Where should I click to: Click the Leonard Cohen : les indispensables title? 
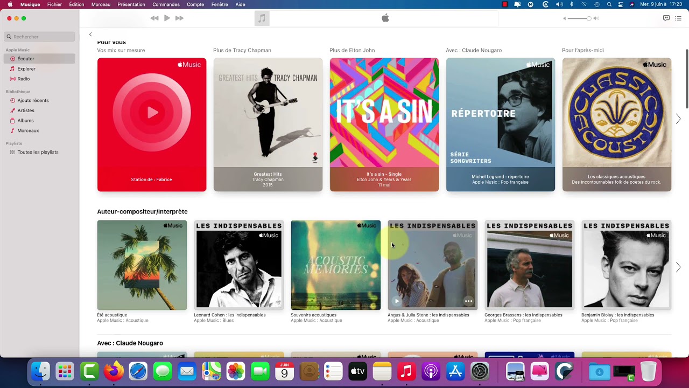coord(230,315)
